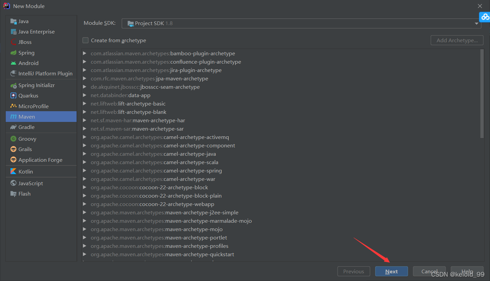Viewport: 490px width, 281px height.
Task: Select Kotlin module type
Action: [x=41, y=171]
